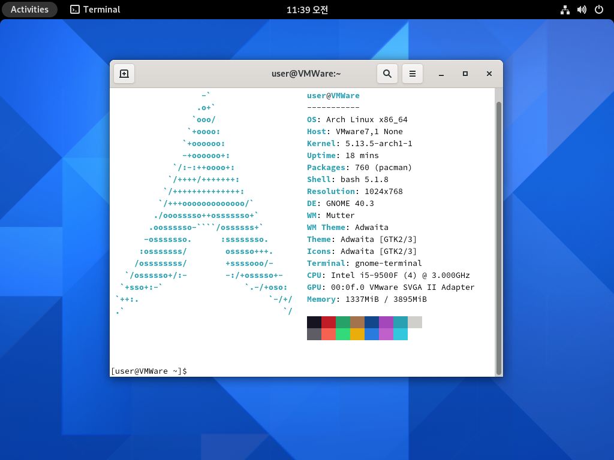Screen dimensions: 614x460
Task: Click the Kernel version line in output
Action: tap(360, 143)
